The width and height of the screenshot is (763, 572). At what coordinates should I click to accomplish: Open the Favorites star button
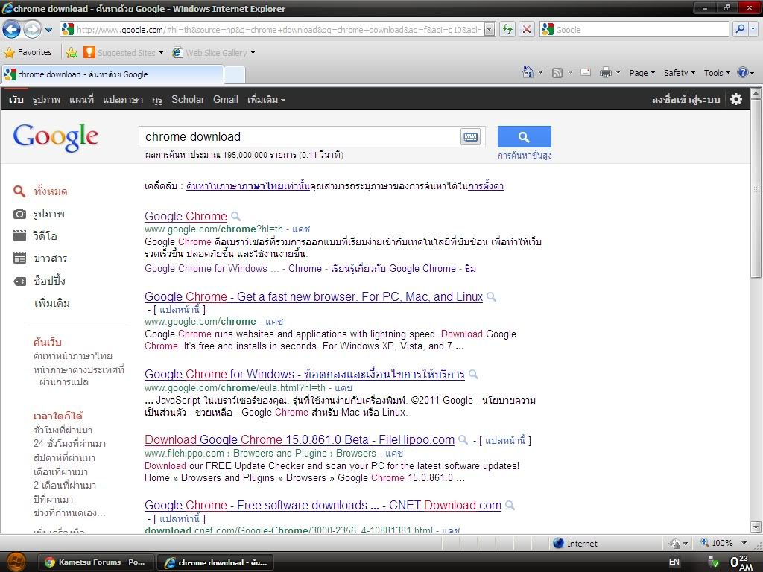28,52
